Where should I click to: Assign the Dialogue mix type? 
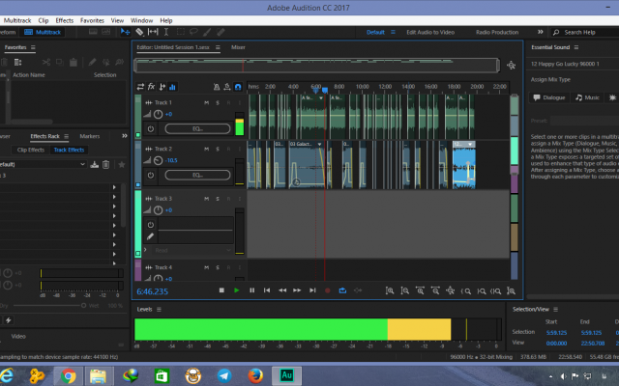coord(549,97)
